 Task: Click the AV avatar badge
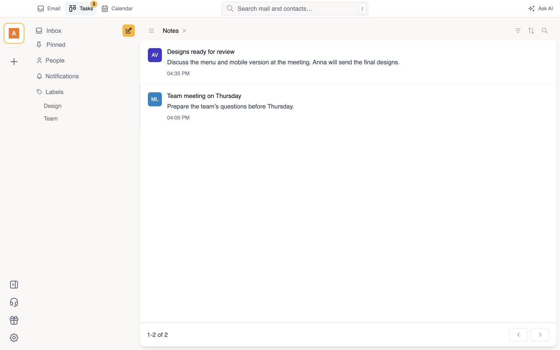(x=155, y=55)
